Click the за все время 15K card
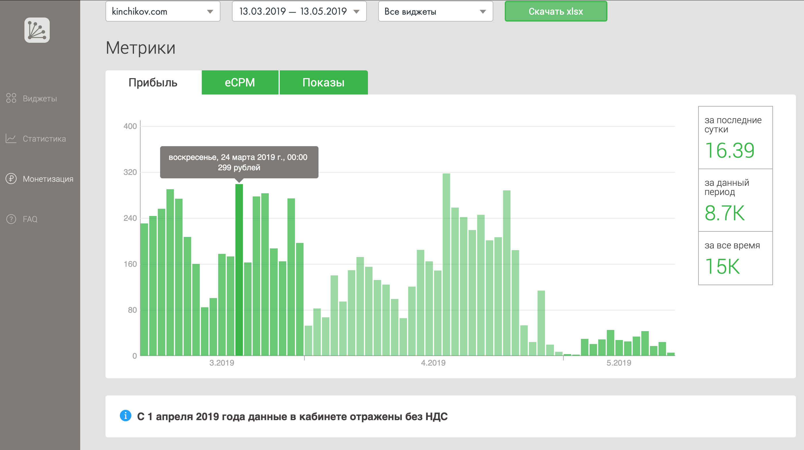This screenshot has width=804, height=450. (x=735, y=258)
